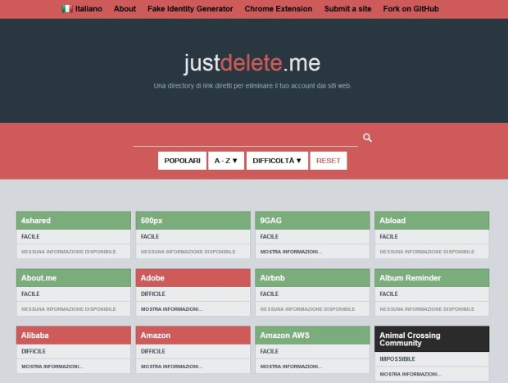Image resolution: width=508 pixels, height=383 pixels.
Task: Open the 4shared card header
Action: (74, 221)
